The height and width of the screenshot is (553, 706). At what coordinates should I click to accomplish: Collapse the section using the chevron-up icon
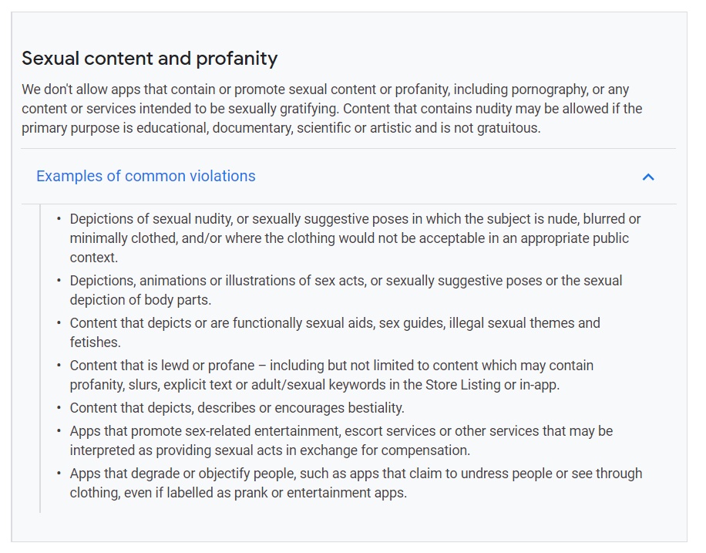[648, 177]
